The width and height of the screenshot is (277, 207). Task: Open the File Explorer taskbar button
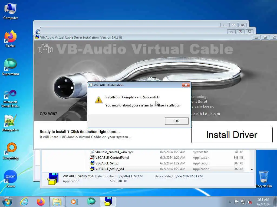[57, 202]
